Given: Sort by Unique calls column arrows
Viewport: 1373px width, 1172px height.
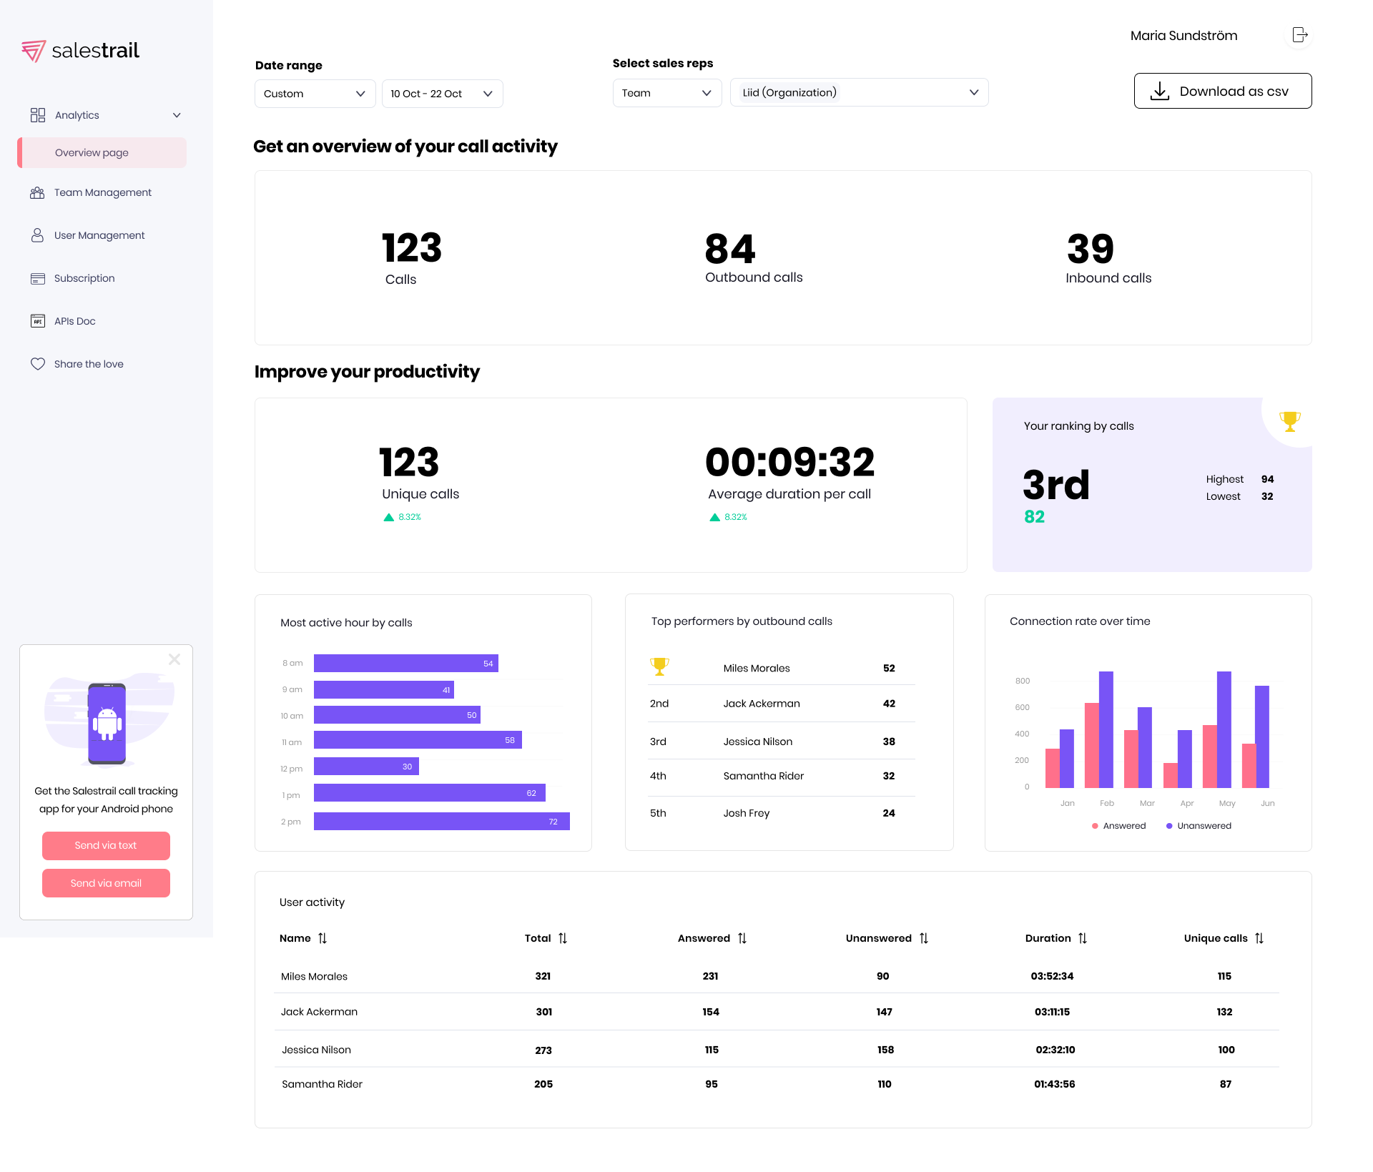Looking at the screenshot, I should pyautogui.click(x=1259, y=938).
